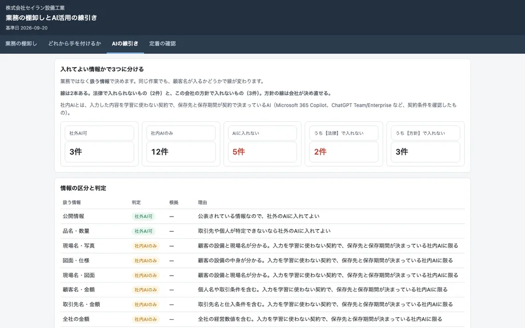Click the うち【方針】で入れない card label
Screen dimensions: 525x328
click(420, 133)
